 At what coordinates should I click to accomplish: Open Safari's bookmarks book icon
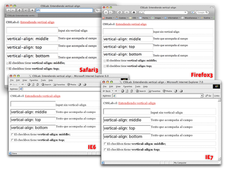pyautogui.click(x=26, y=10)
